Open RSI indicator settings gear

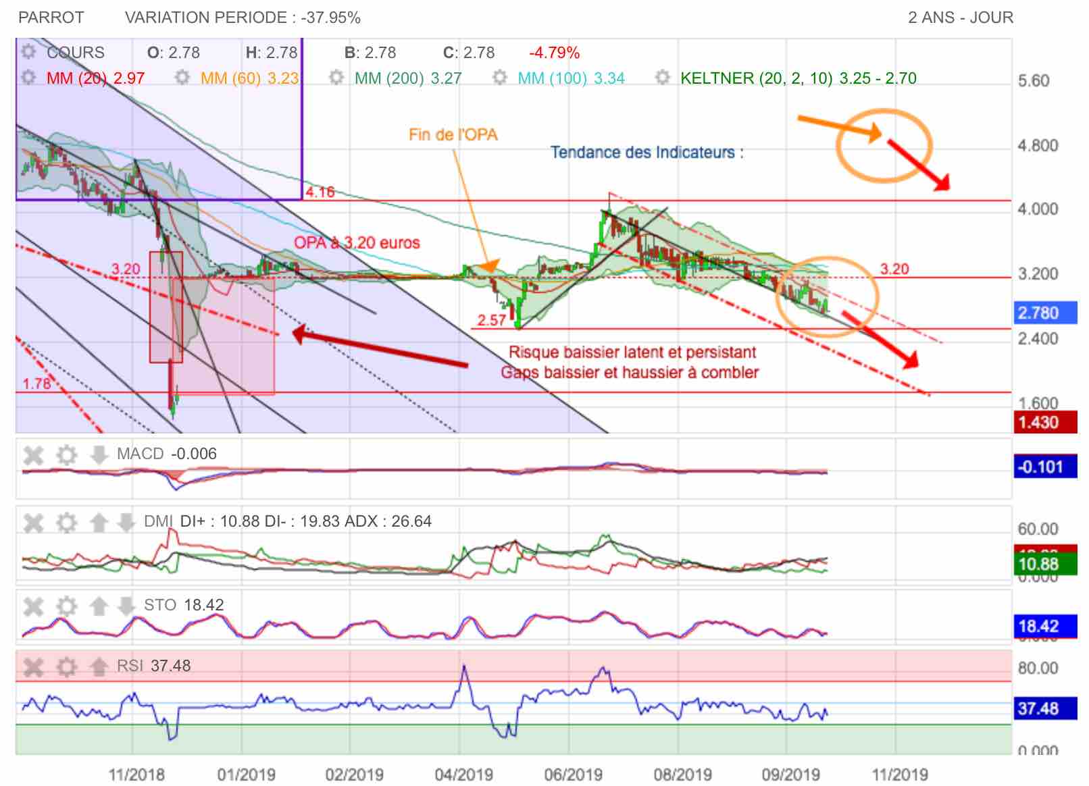66,667
